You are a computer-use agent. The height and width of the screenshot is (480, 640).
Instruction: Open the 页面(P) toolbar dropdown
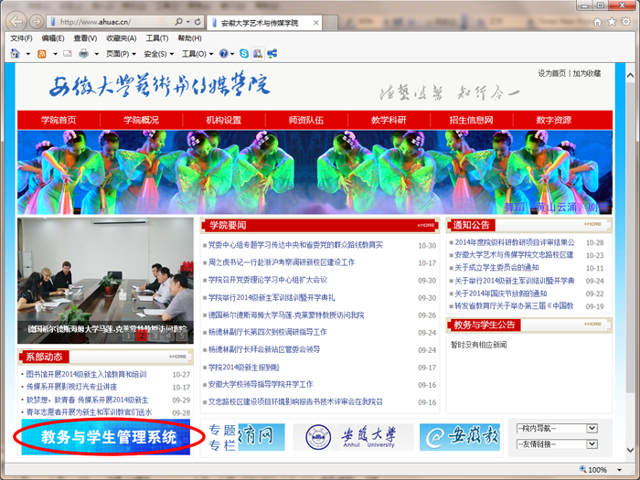coord(119,54)
